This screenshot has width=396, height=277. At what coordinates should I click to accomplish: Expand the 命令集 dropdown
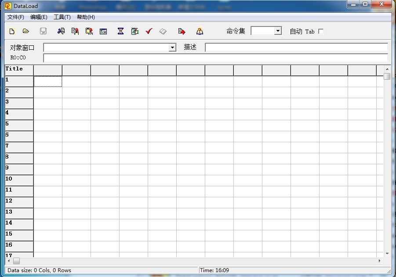tap(278, 31)
